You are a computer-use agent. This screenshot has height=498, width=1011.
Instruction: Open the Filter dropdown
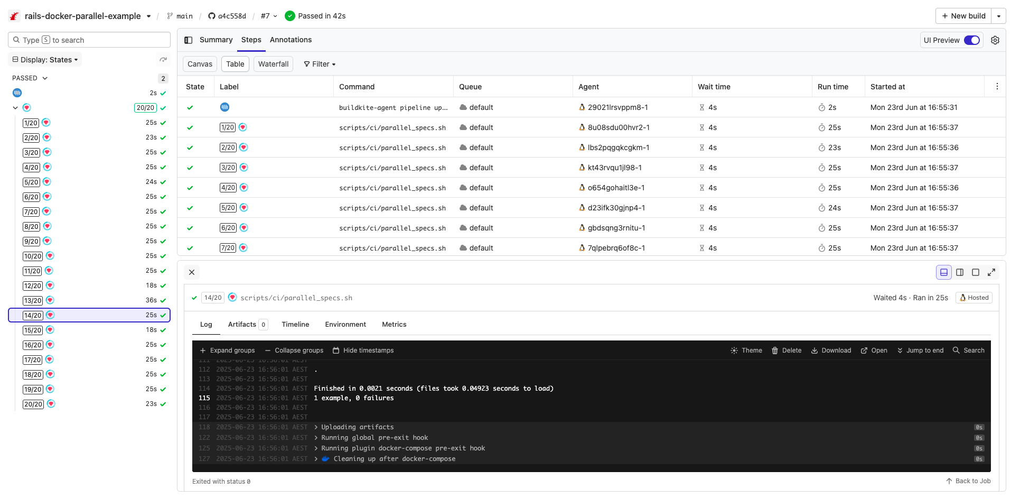tap(320, 64)
